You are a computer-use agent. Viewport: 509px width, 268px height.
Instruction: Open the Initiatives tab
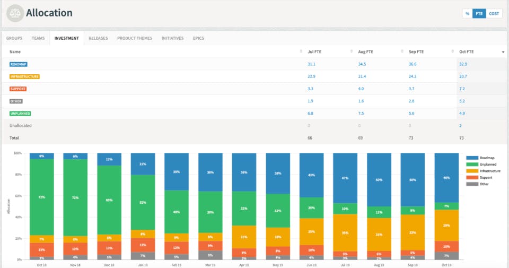(173, 38)
